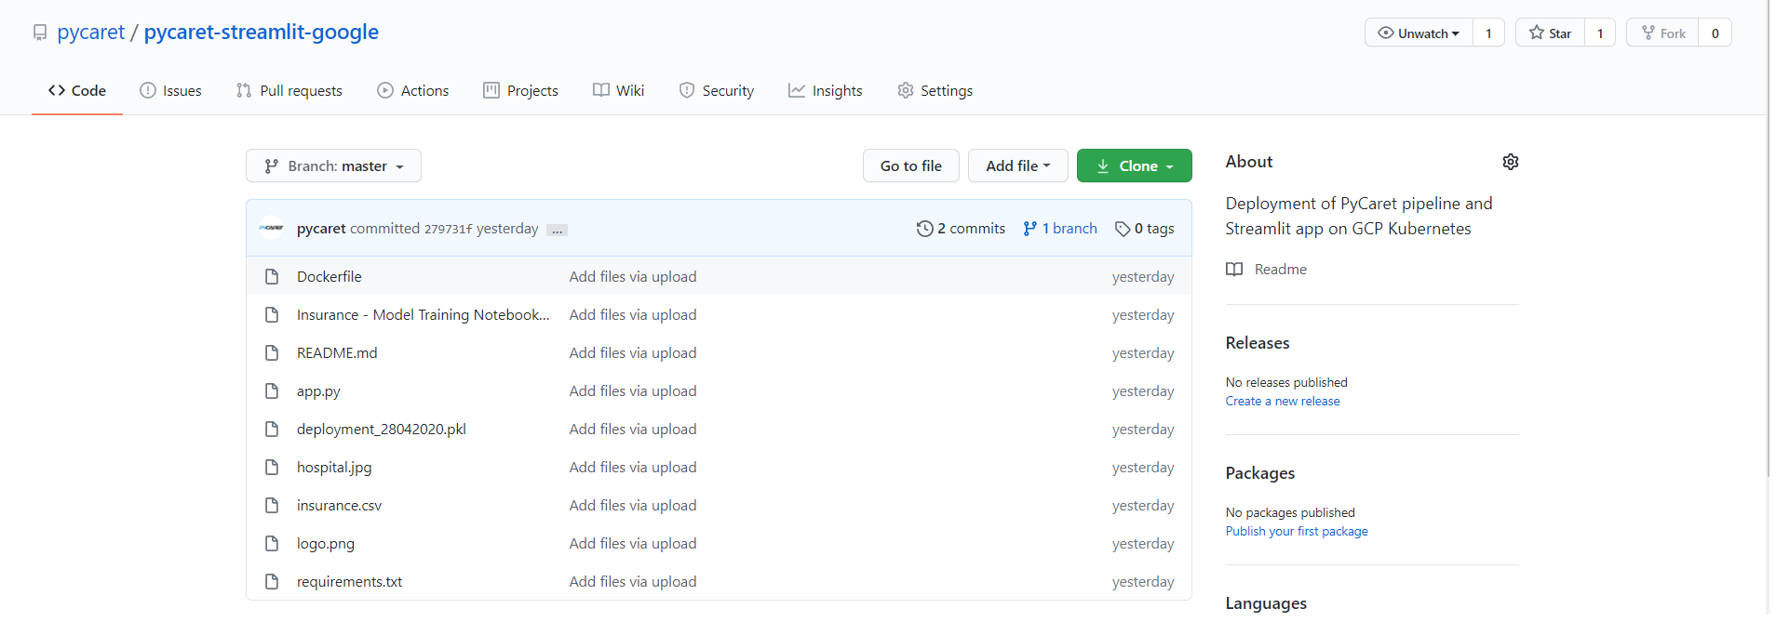1776x635 pixels.
Task: Click the pycaret avatar in commit bar
Action: tap(271, 228)
